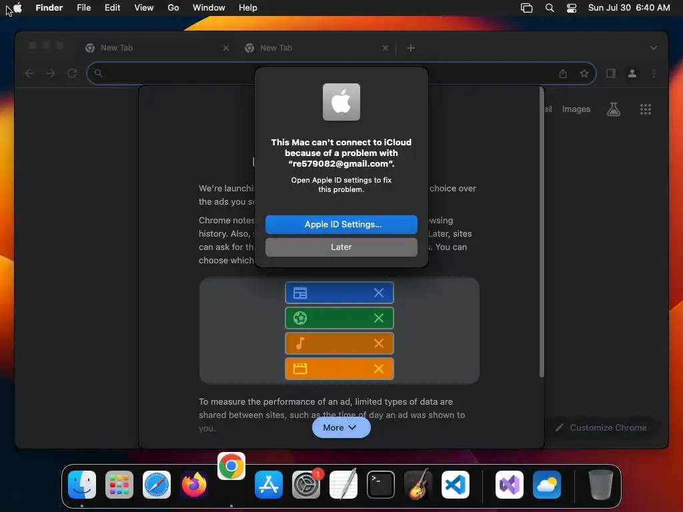The width and height of the screenshot is (683, 512).
Task: Click the More button in Chrome's privacy dialog
Action: coord(341,427)
